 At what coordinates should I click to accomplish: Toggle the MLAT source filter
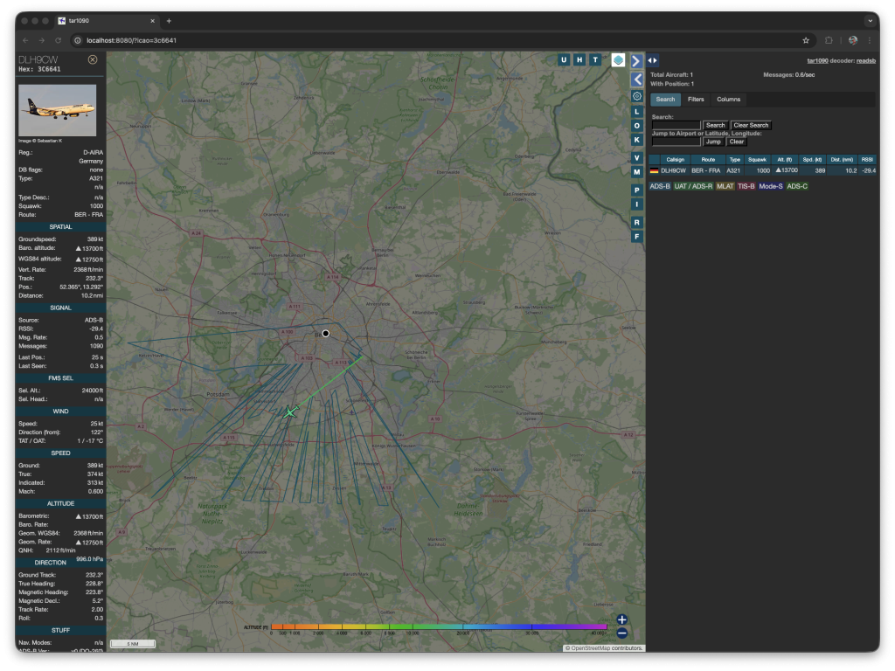tap(724, 186)
